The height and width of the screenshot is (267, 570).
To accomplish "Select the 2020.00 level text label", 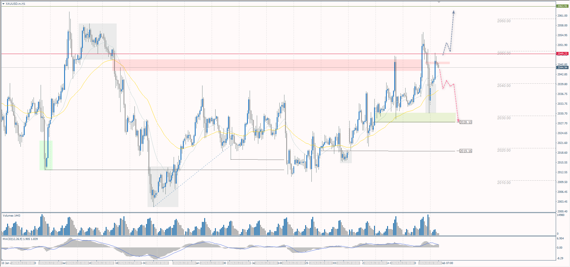I will coord(504,150).
